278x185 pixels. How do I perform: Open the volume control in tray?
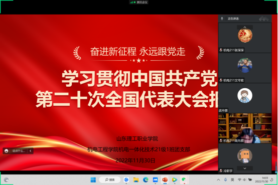click(x=244, y=180)
